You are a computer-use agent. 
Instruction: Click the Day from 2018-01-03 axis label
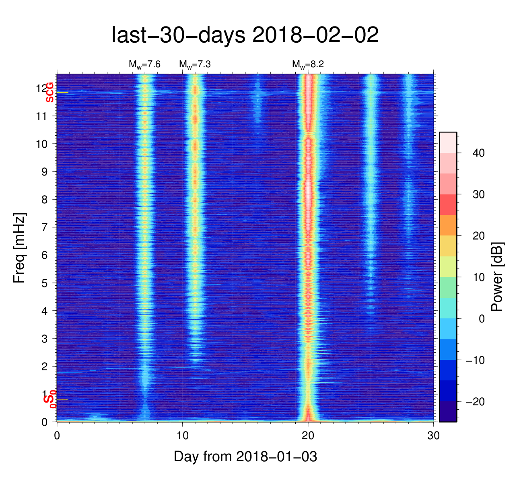coord(245,456)
